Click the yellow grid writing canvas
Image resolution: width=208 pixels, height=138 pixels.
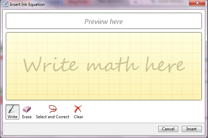[x=104, y=66]
